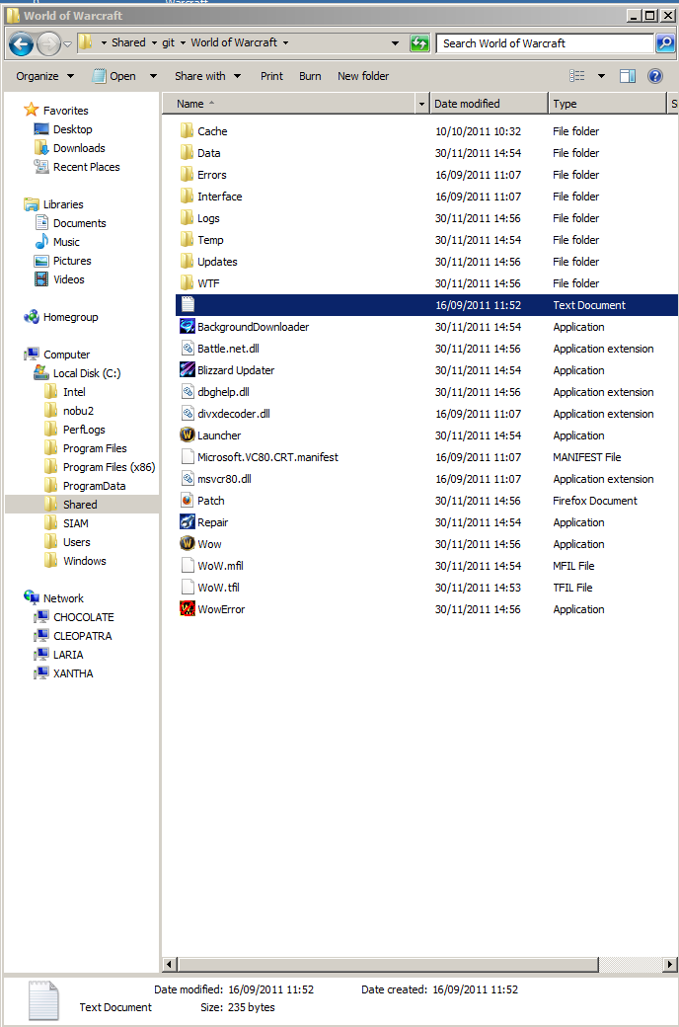
Task: Open the recent pages dropdown near Forward
Action: [67, 44]
